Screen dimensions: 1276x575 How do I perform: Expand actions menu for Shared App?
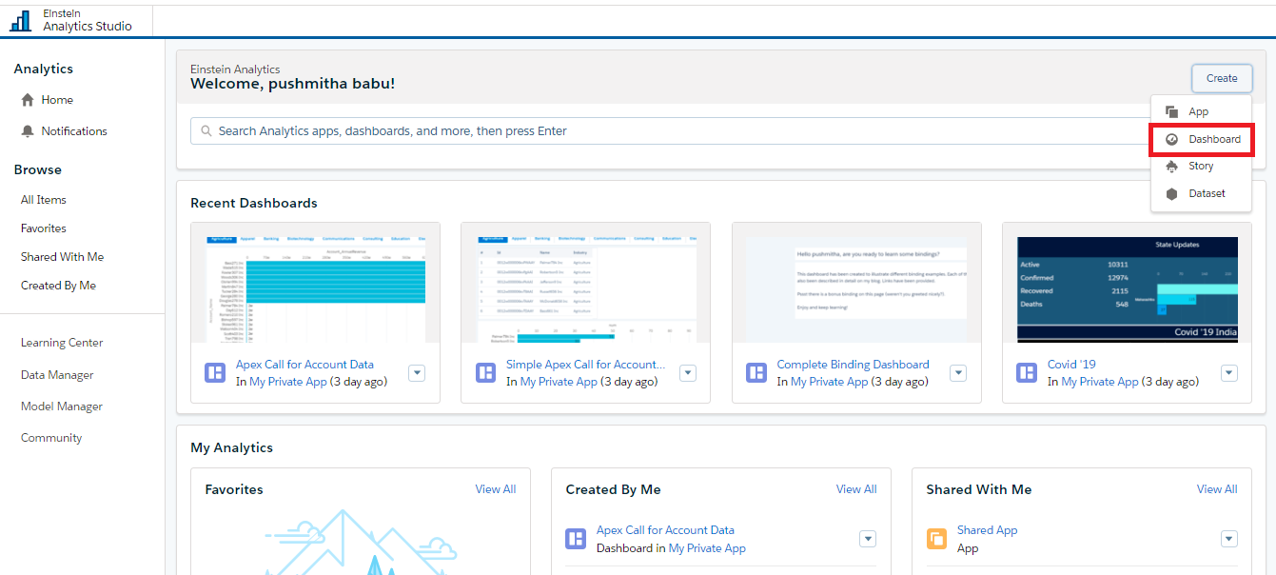1228,539
